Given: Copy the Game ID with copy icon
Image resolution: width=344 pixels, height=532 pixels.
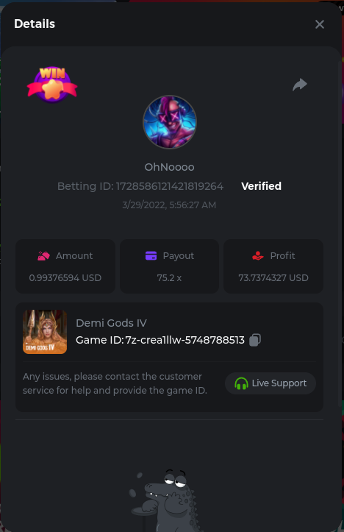Looking at the screenshot, I should pos(255,340).
